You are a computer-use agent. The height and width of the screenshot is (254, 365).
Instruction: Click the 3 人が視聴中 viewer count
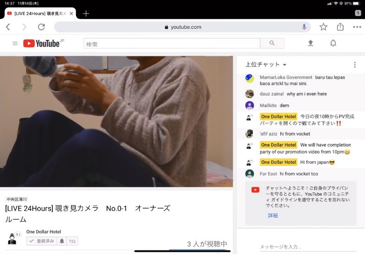click(x=207, y=244)
